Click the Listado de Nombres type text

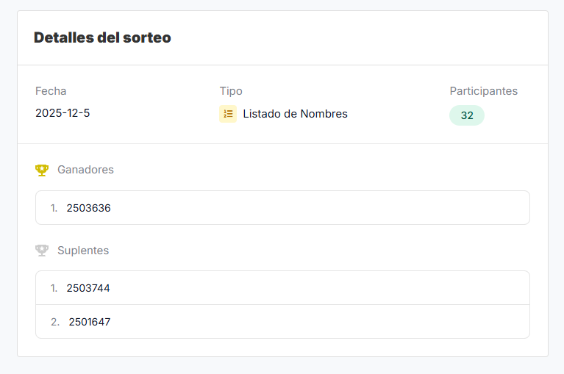295,114
